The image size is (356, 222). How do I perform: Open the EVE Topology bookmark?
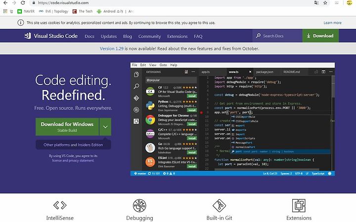click(x=53, y=11)
